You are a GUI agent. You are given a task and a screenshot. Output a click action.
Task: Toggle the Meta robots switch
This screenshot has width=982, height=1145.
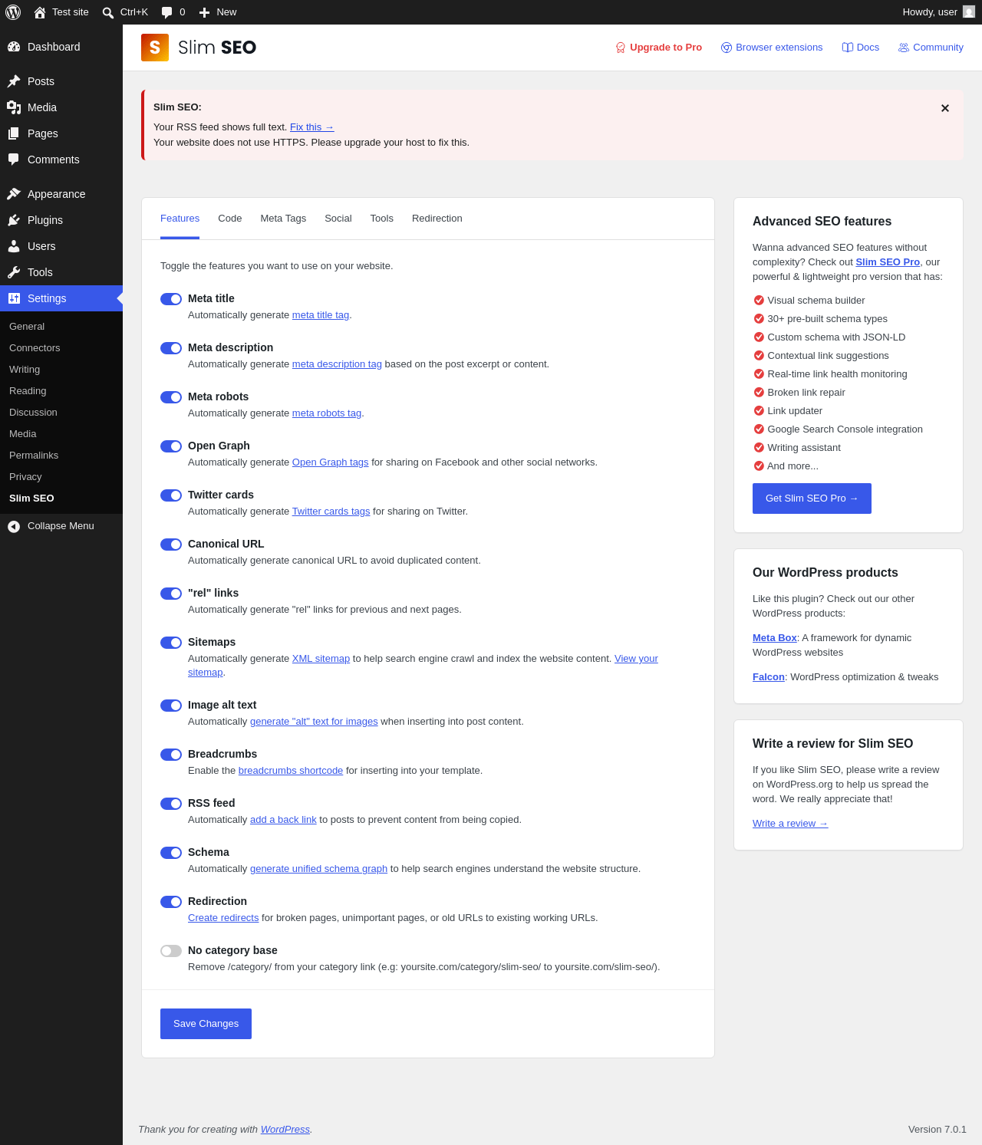[x=171, y=397]
